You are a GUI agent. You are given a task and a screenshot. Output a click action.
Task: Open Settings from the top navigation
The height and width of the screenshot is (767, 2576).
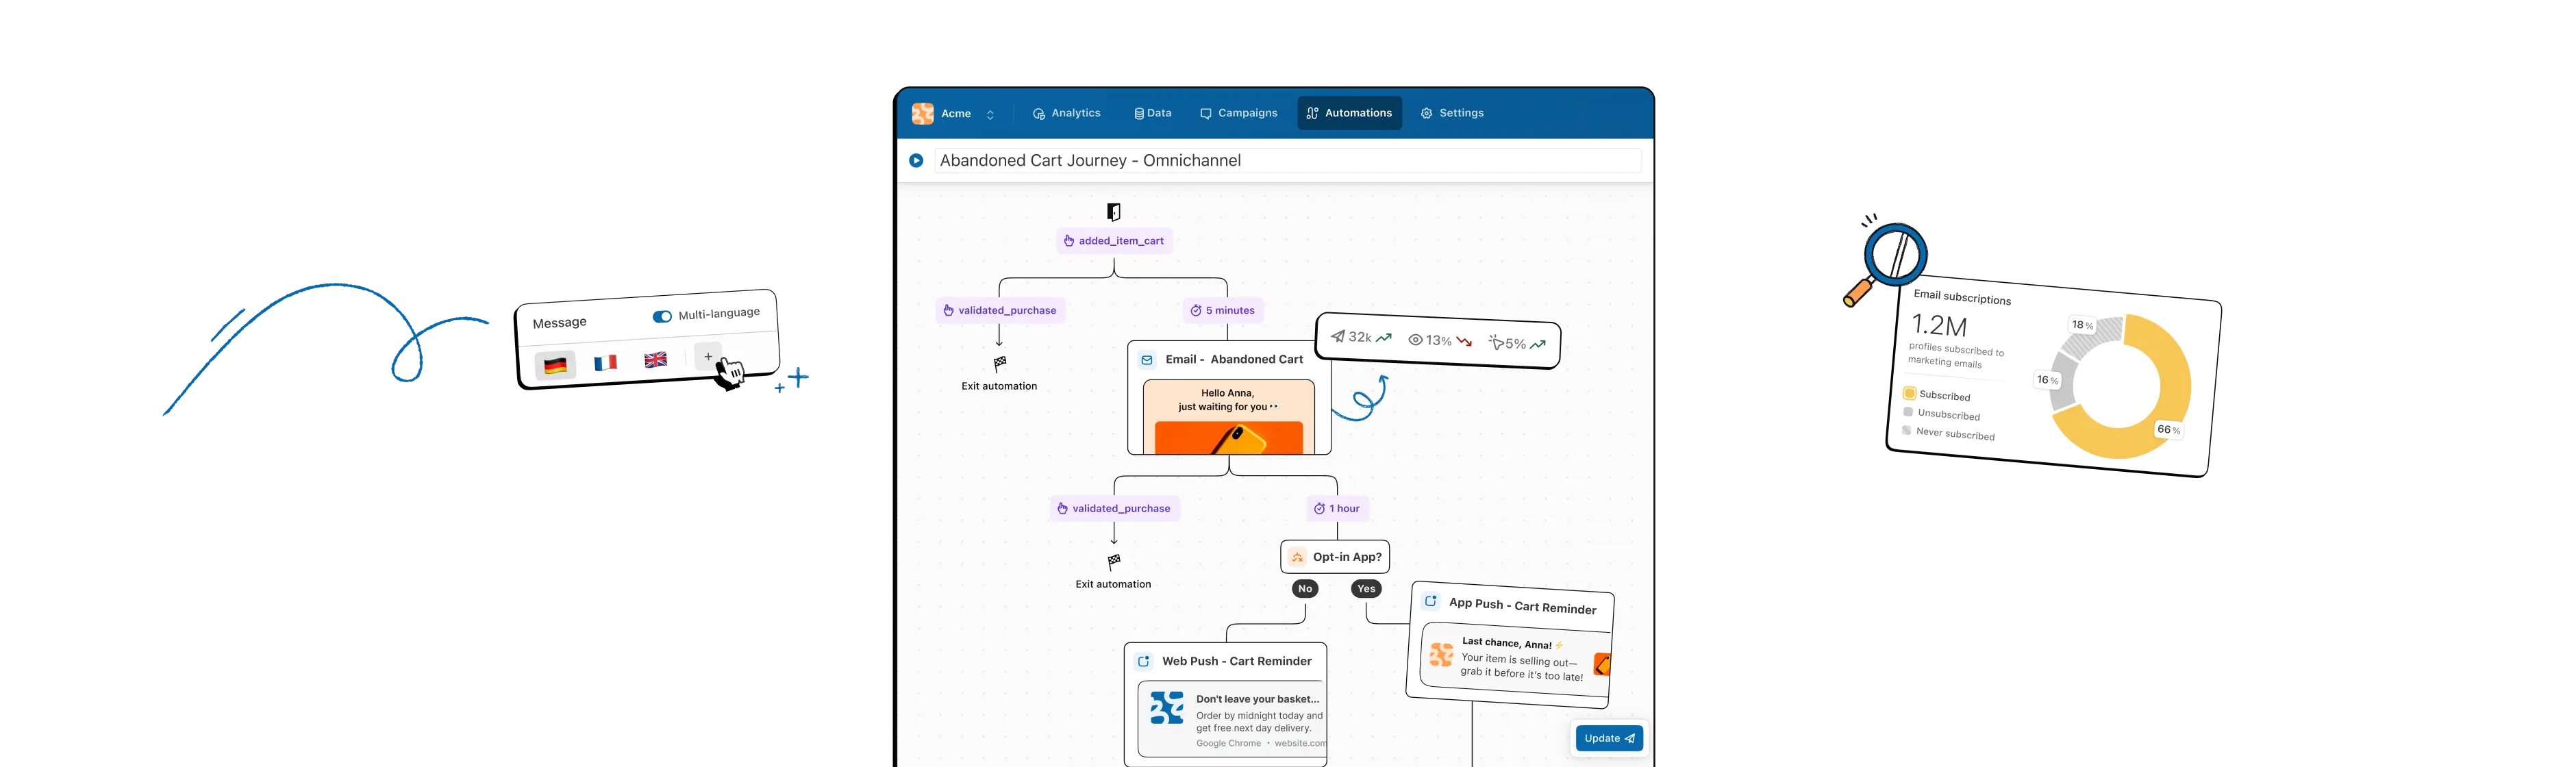1452,113
